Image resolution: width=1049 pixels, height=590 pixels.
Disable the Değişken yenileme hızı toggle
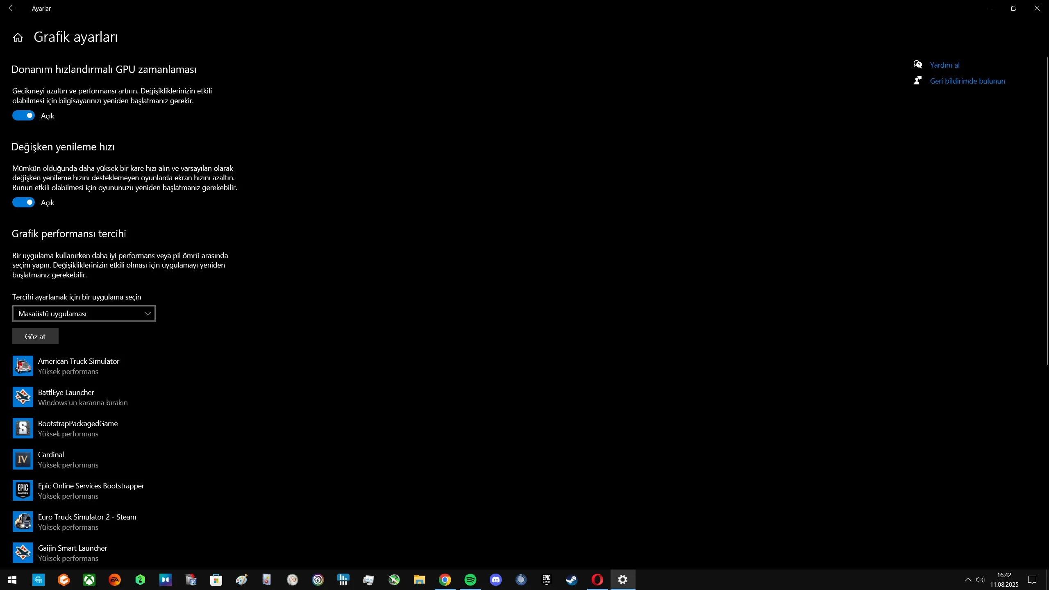(x=23, y=202)
